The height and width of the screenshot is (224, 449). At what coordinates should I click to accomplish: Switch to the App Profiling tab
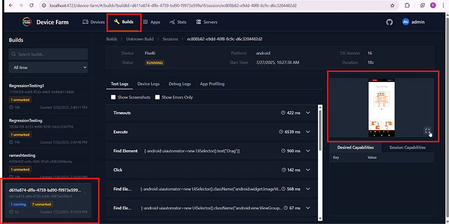click(212, 84)
